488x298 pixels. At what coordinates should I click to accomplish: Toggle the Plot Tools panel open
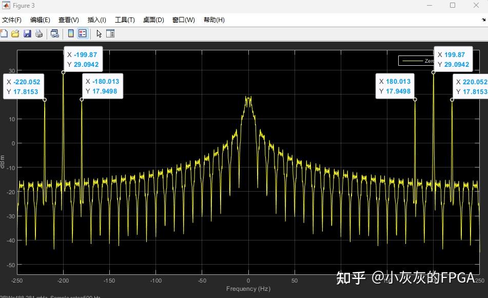coord(110,33)
